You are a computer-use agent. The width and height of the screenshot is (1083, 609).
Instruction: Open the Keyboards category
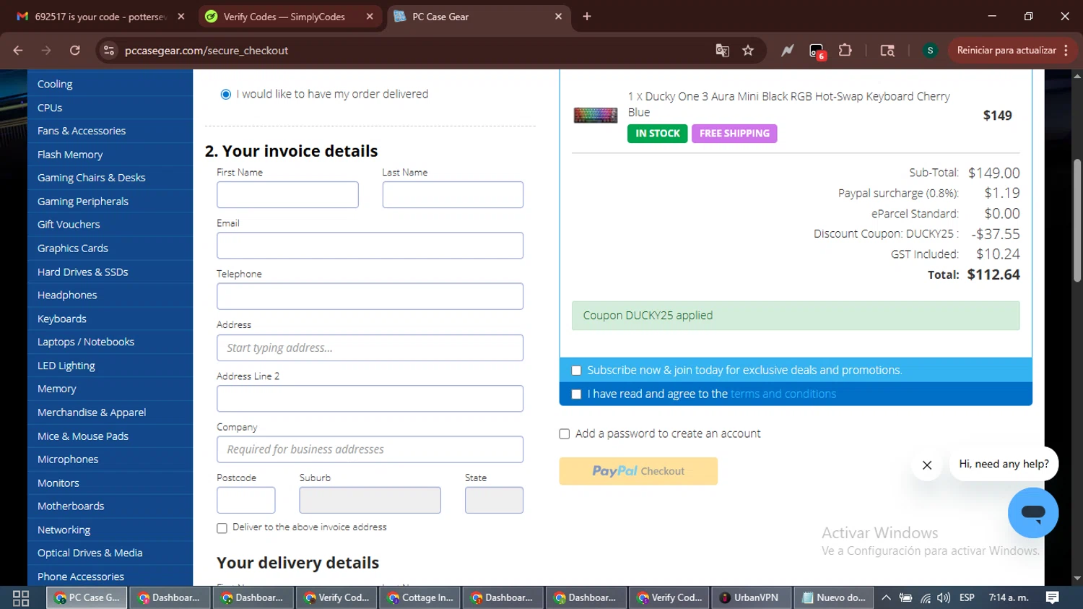[x=62, y=319]
